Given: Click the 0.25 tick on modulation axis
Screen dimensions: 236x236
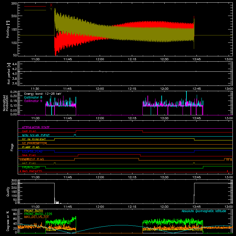Looking at the screenshot, I should coord(14,92).
